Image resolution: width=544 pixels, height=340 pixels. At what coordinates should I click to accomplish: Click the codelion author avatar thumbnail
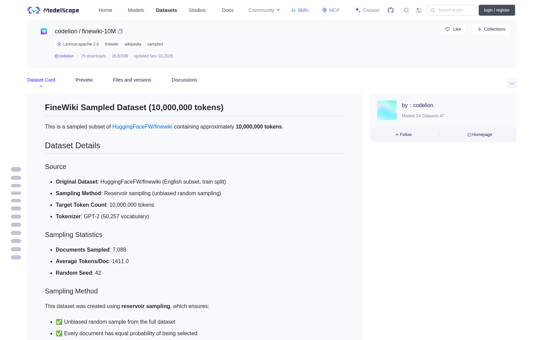pos(387,110)
